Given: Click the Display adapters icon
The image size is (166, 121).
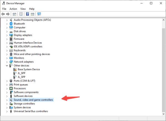Looking at the screenshot, I should click(x=11, y=35).
